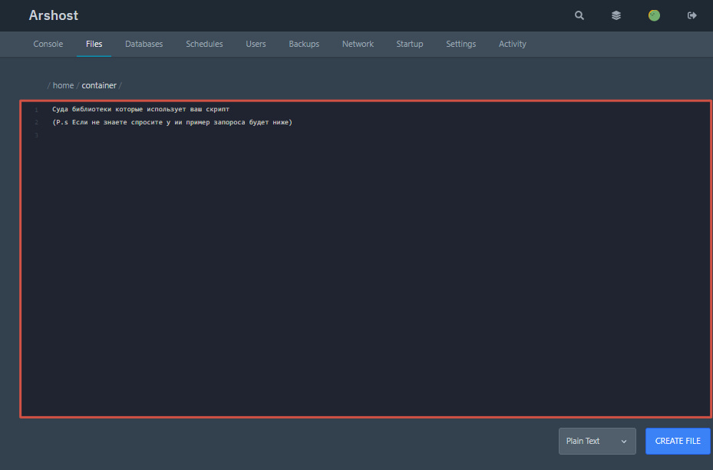Select the Files tab

pyautogui.click(x=94, y=44)
